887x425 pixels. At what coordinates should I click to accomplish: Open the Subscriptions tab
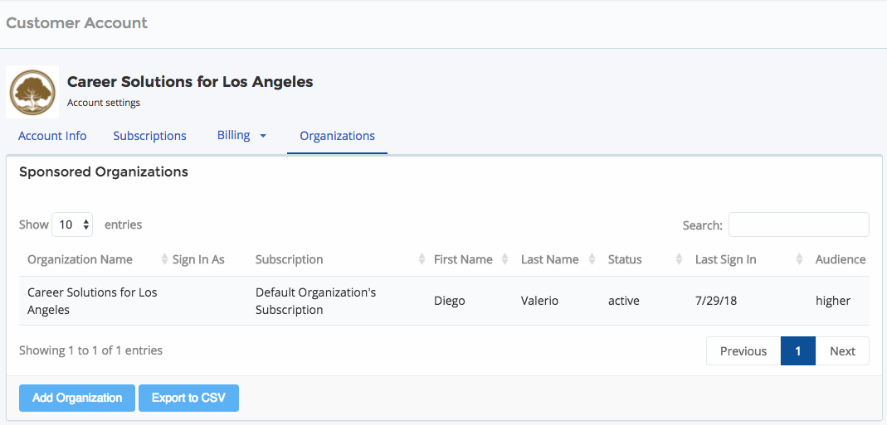tap(150, 136)
